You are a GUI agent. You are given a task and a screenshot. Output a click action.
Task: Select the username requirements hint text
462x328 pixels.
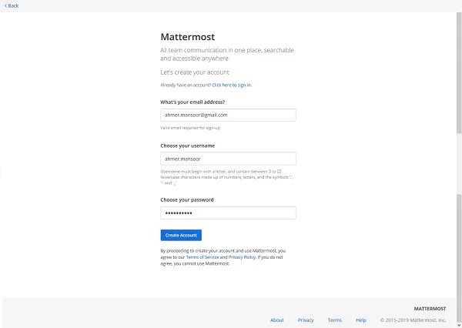point(227,177)
